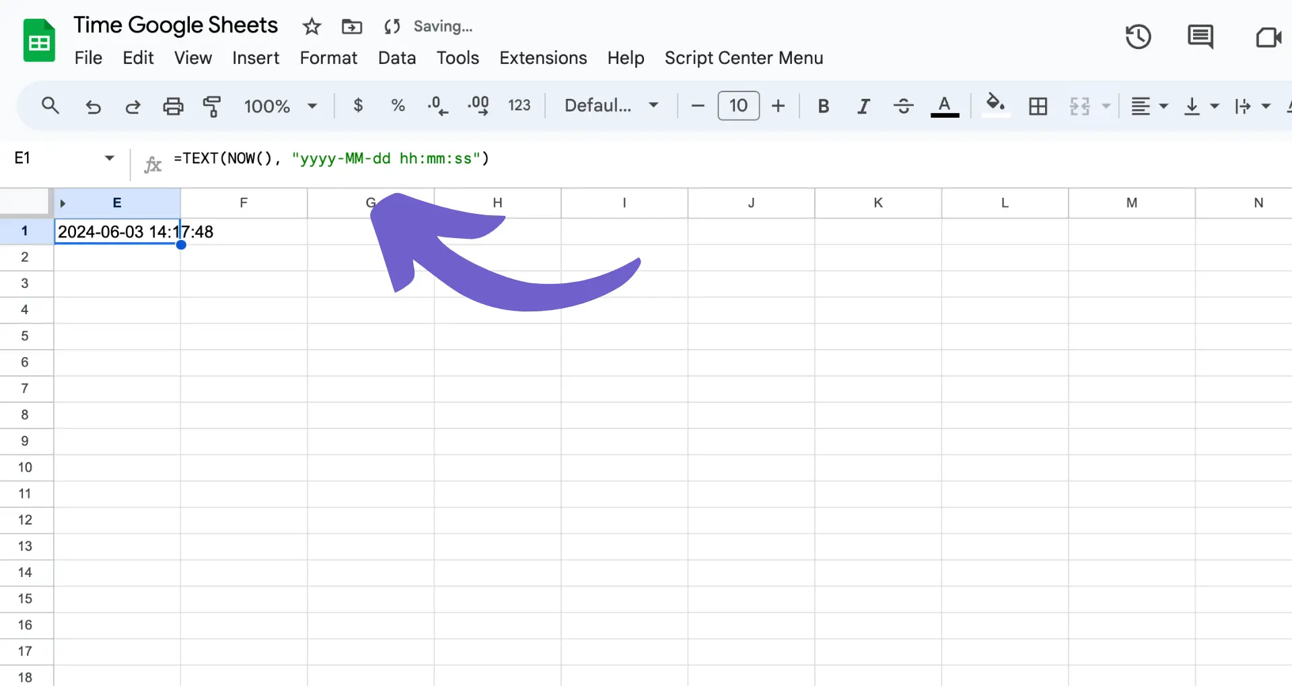Open the Tools menu
Screen dimensions: 1292x686
point(458,58)
